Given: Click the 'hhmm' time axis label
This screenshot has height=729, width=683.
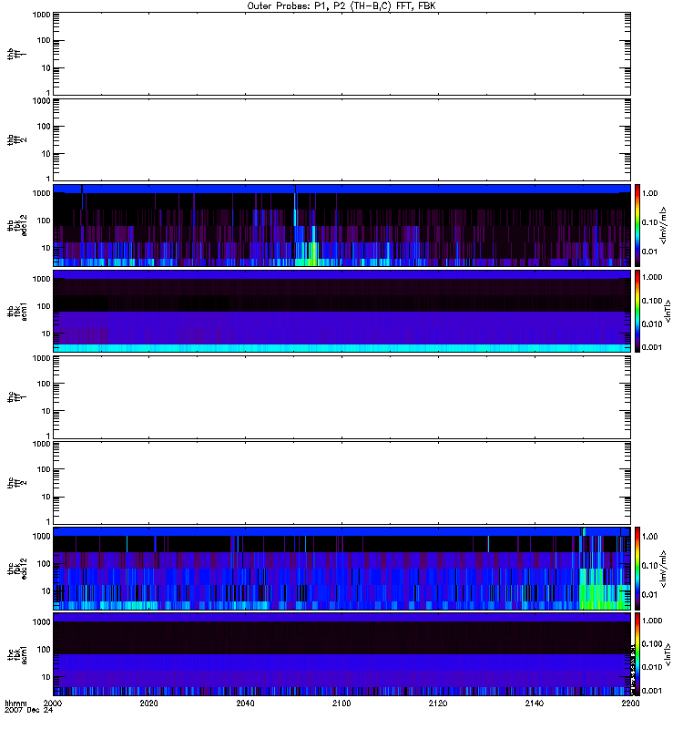Looking at the screenshot, I should (15, 703).
